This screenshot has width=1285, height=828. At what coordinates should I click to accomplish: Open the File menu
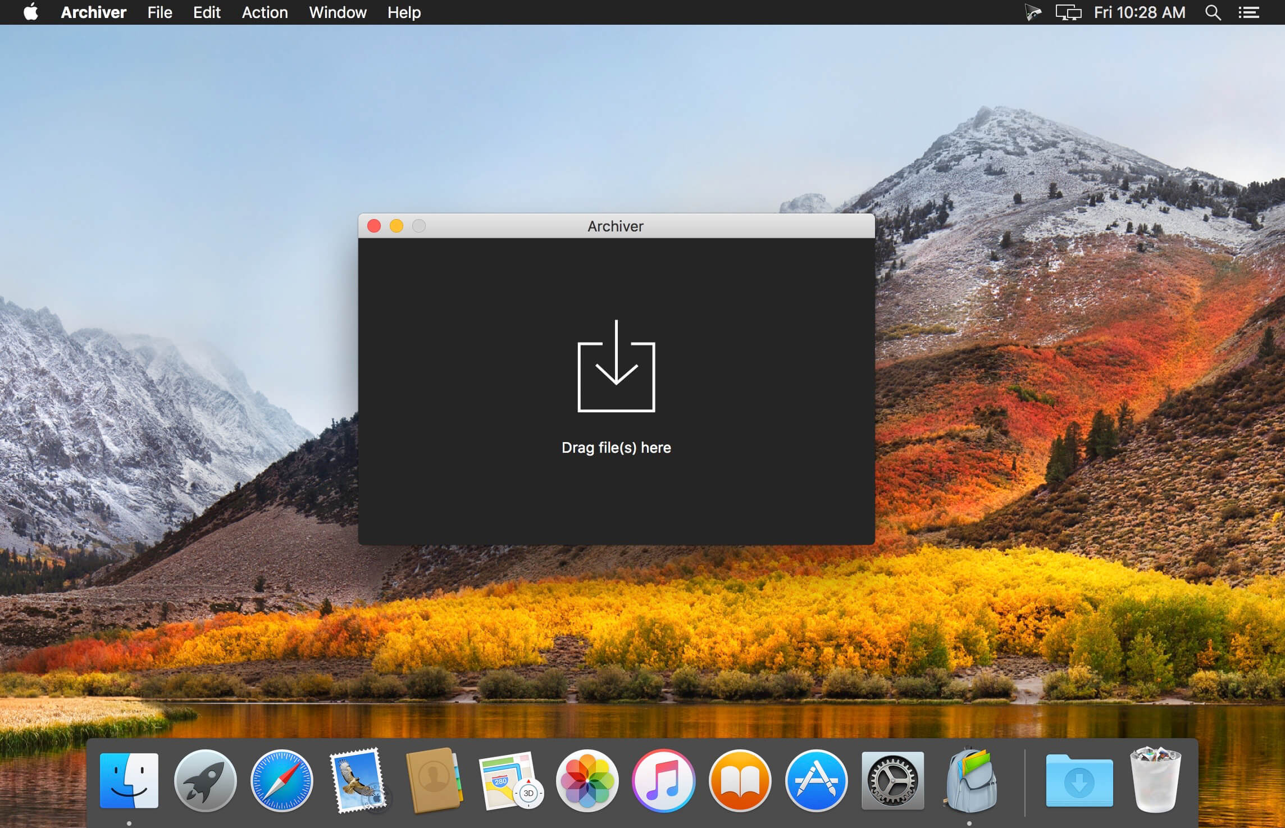pyautogui.click(x=160, y=12)
